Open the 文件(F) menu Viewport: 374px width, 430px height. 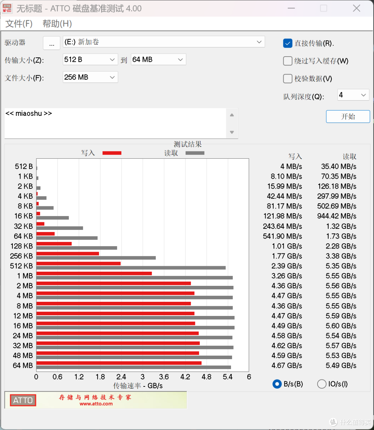click(19, 24)
